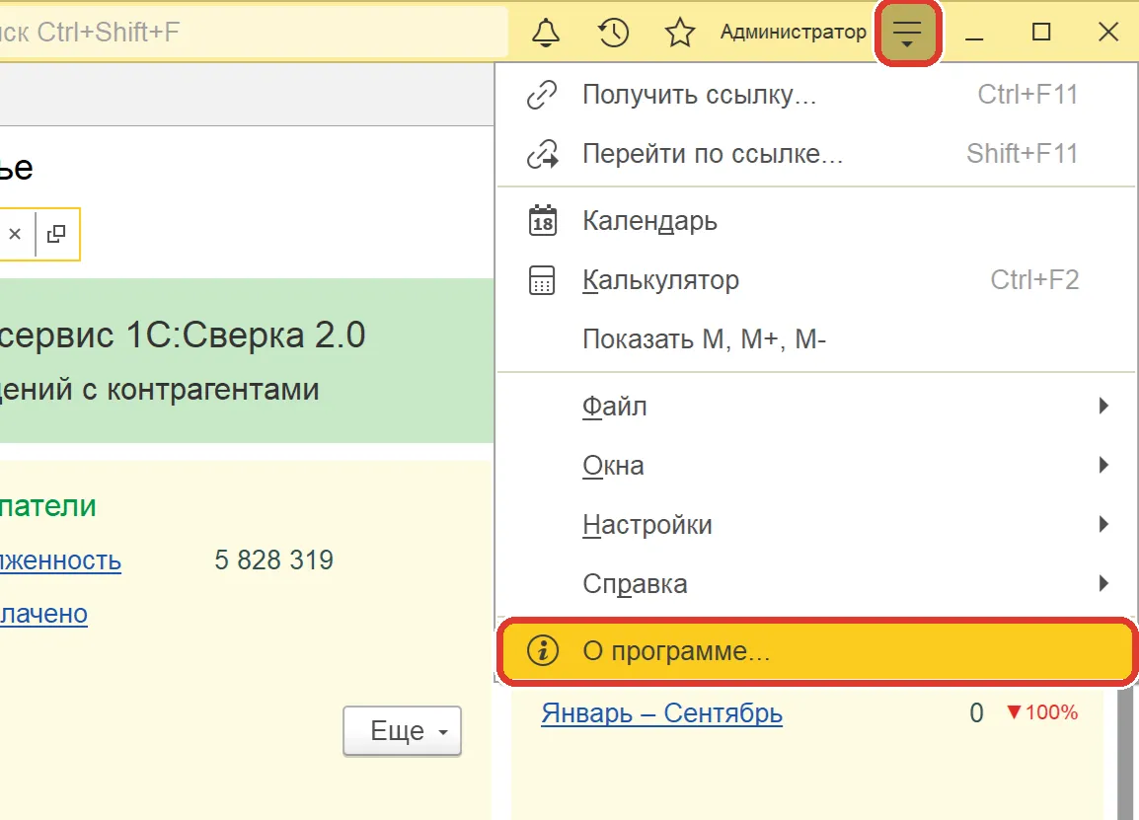Open the Еще dropdown button
Screen dimensions: 1139x820
(403, 730)
